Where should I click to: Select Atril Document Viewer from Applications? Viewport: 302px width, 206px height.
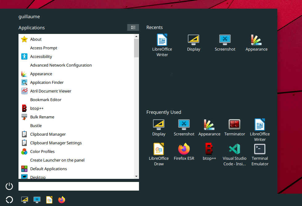pyautogui.click(x=51, y=91)
